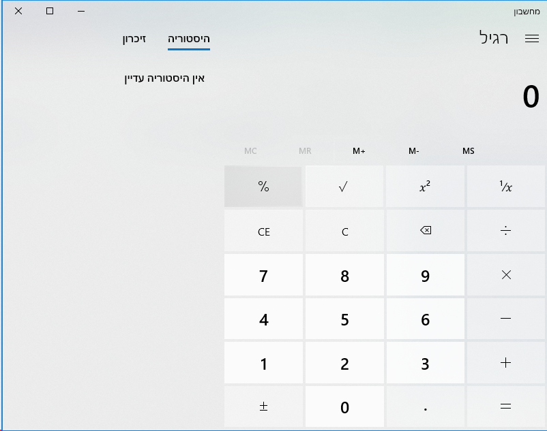Screen dimensions: 547x431
Task: Click the MS memory store button
Action: [x=468, y=150]
